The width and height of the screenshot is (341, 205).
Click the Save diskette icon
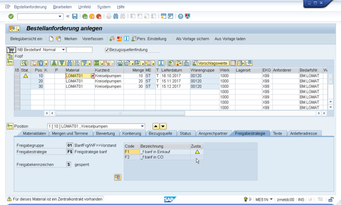[75, 16]
